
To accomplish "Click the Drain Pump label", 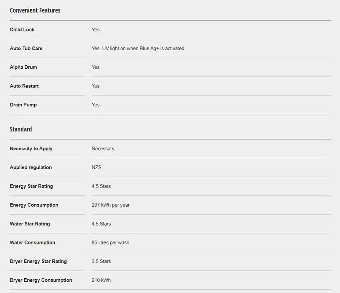I will (x=23, y=105).
